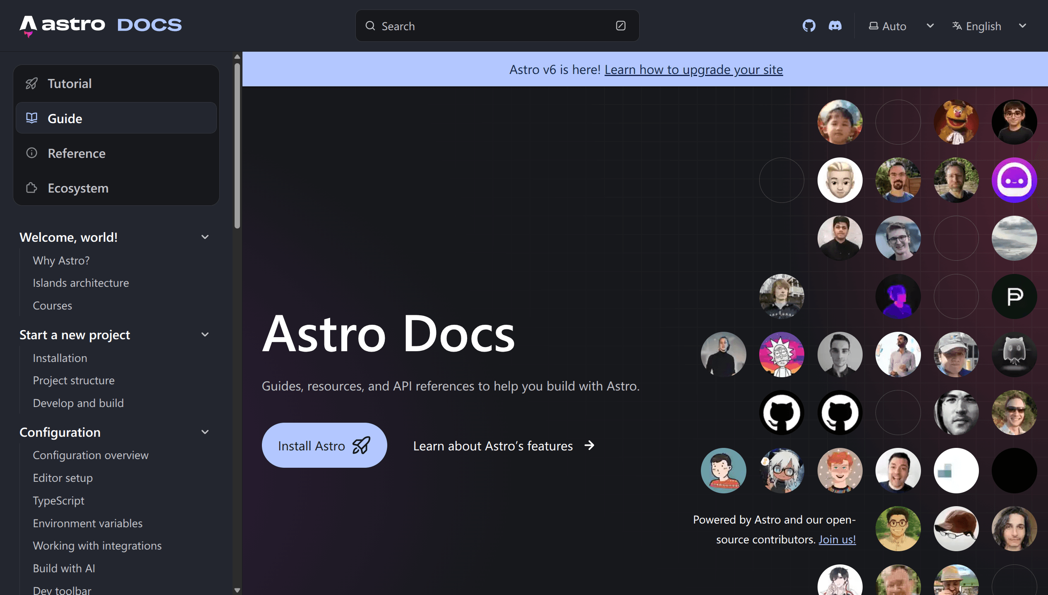Open Environment variables page
This screenshot has width=1048, height=595.
(x=88, y=523)
